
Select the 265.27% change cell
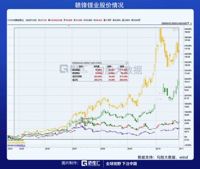pyautogui.click(x=98, y=80)
